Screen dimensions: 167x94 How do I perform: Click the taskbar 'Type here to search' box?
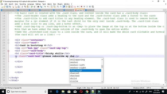point(27,92)
